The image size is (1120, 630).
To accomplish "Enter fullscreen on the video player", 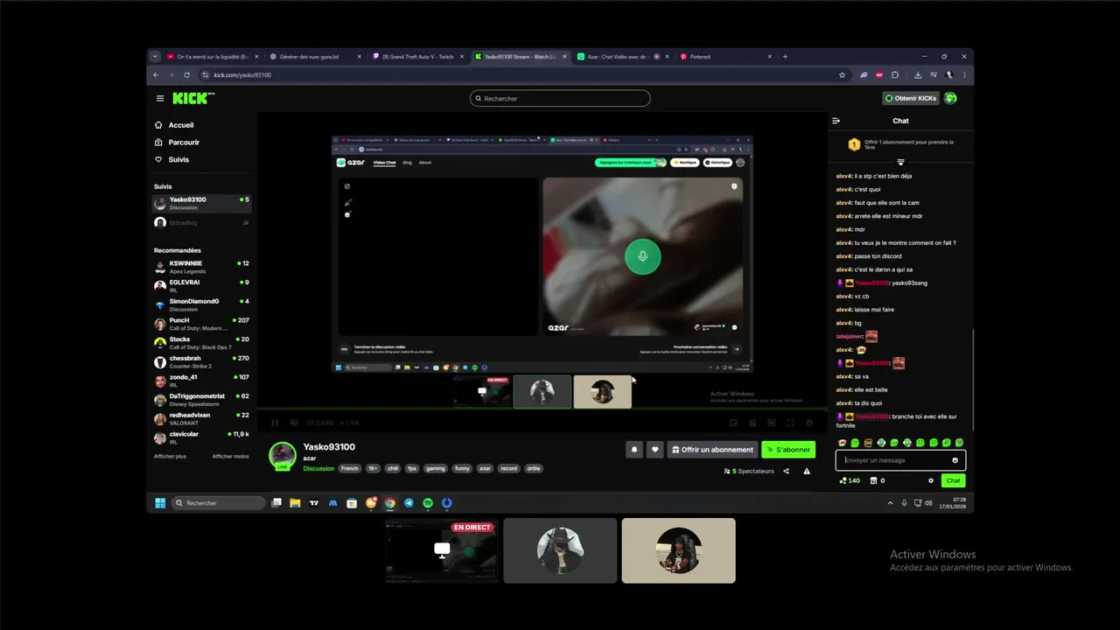I will tap(790, 423).
